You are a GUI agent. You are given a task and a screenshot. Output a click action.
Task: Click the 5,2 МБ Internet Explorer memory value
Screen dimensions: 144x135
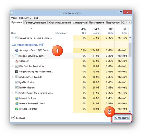96,98
